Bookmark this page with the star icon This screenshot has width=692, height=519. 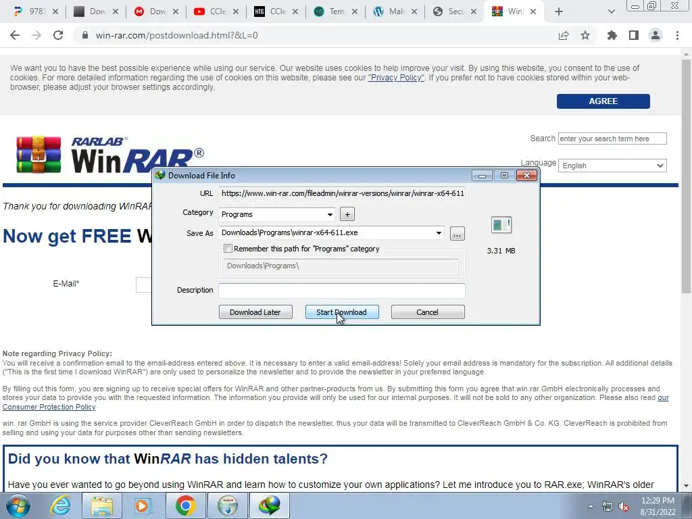[x=585, y=35]
